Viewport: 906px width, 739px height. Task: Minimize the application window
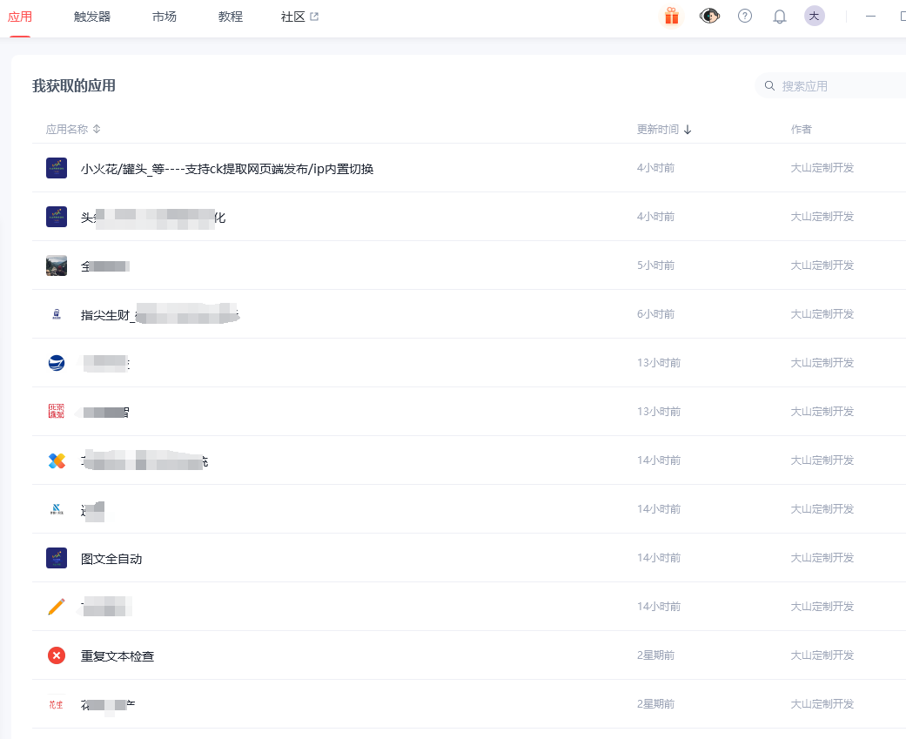871,17
